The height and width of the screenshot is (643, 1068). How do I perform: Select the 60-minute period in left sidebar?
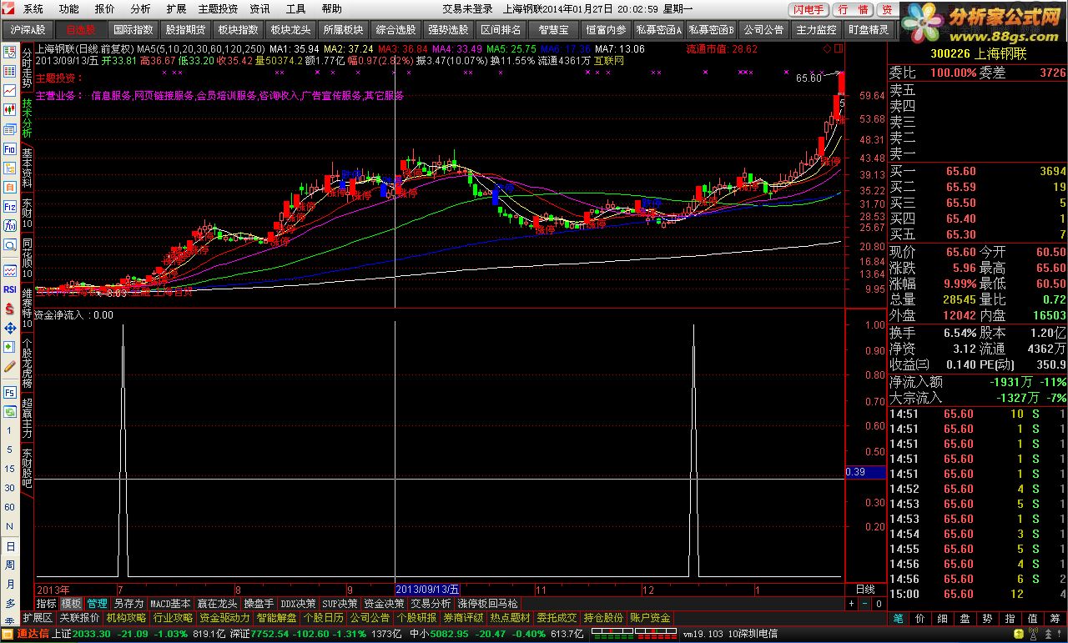coord(10,507)
